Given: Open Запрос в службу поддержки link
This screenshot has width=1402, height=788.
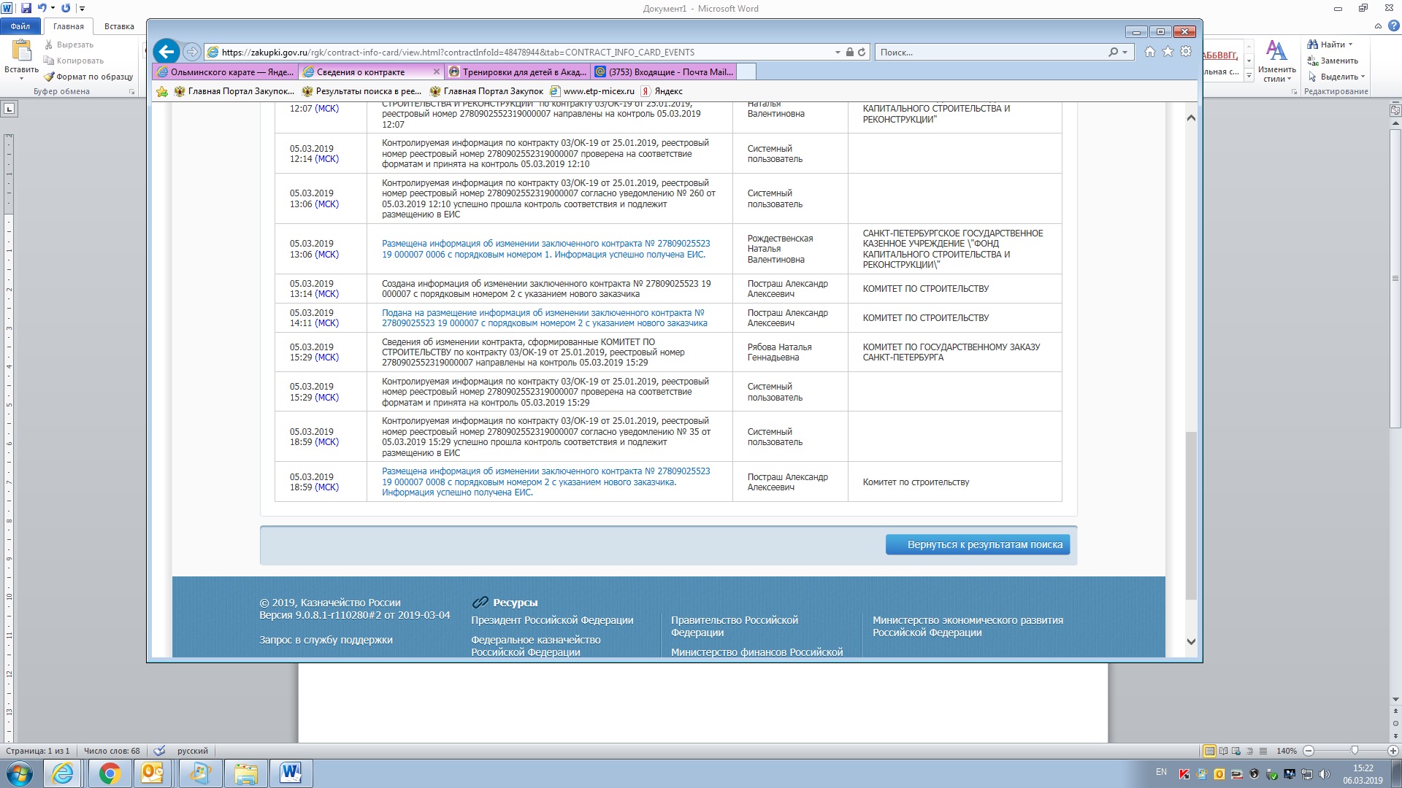Looking at the screenshot, I should click(x=326, y=640).
